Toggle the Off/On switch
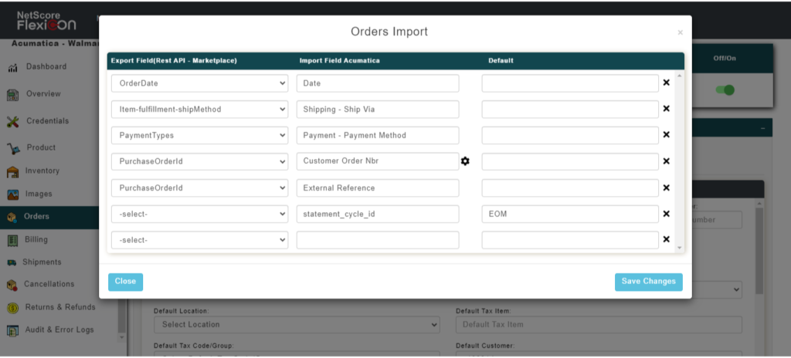Screen dimensions: 791x358 (725, 89)
